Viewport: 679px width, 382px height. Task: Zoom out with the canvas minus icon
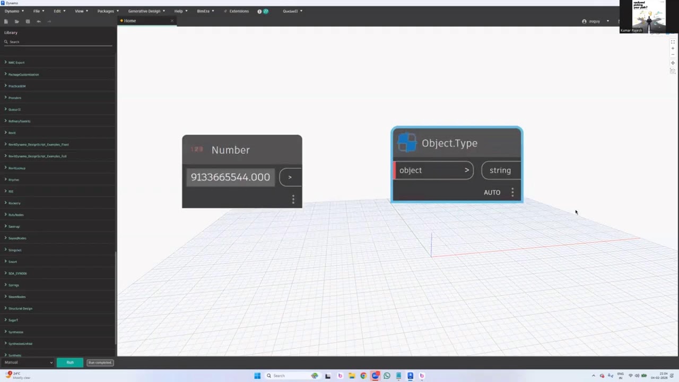(x=673, y=55)
